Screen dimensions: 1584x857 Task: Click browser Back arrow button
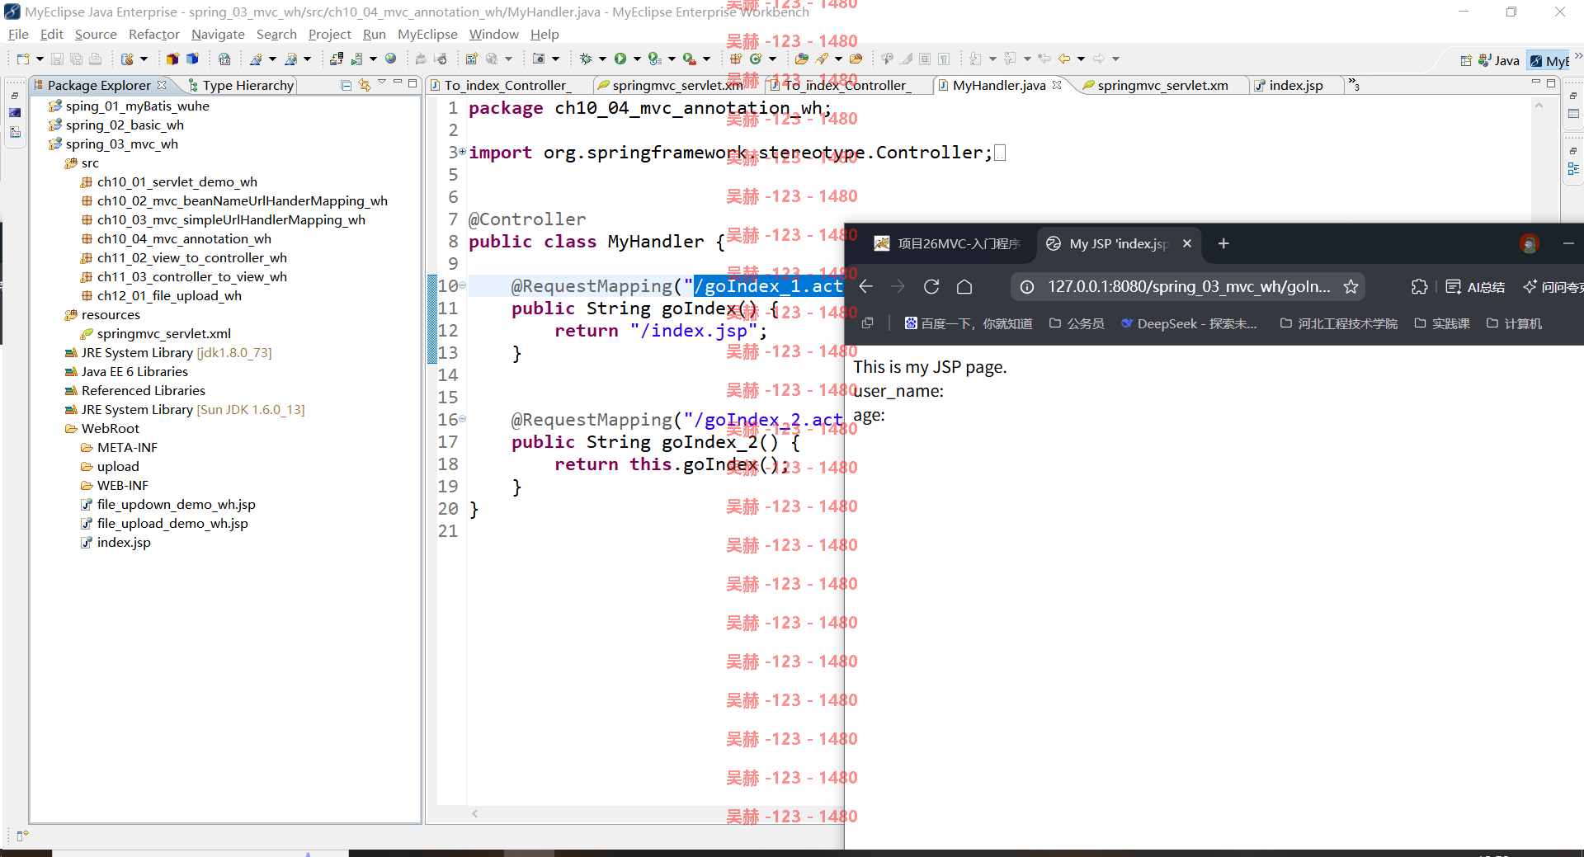[x=865, y=286]
